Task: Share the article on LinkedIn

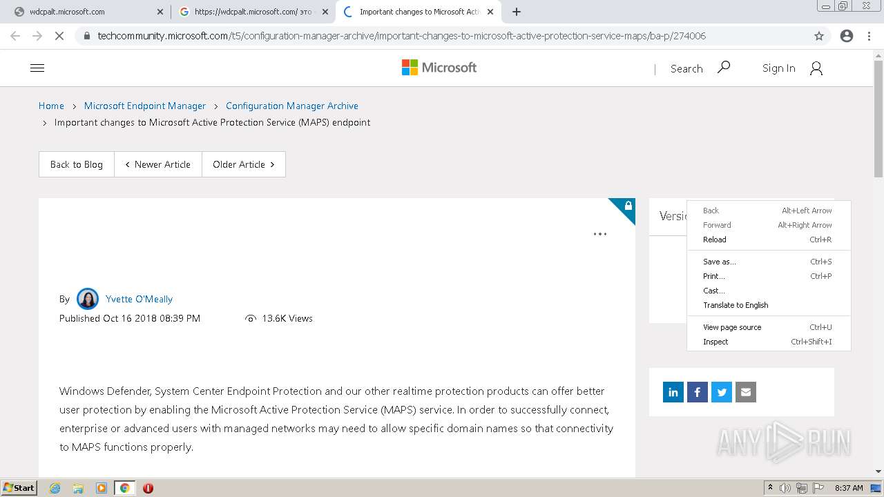Action: pyautogui.click(x=673, y=392)
